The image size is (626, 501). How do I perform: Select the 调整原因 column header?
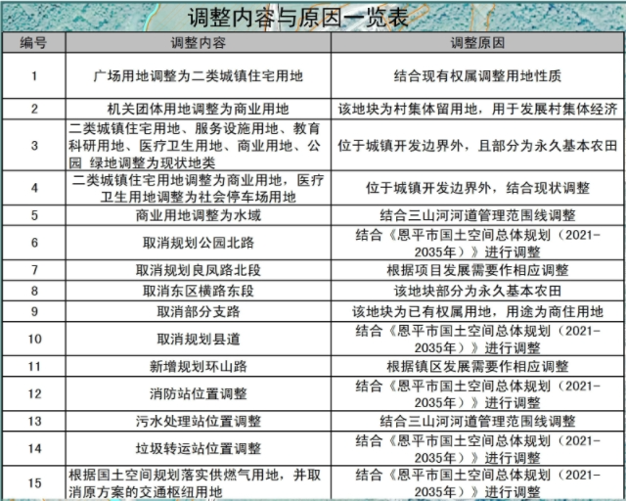tap(477, 44)
